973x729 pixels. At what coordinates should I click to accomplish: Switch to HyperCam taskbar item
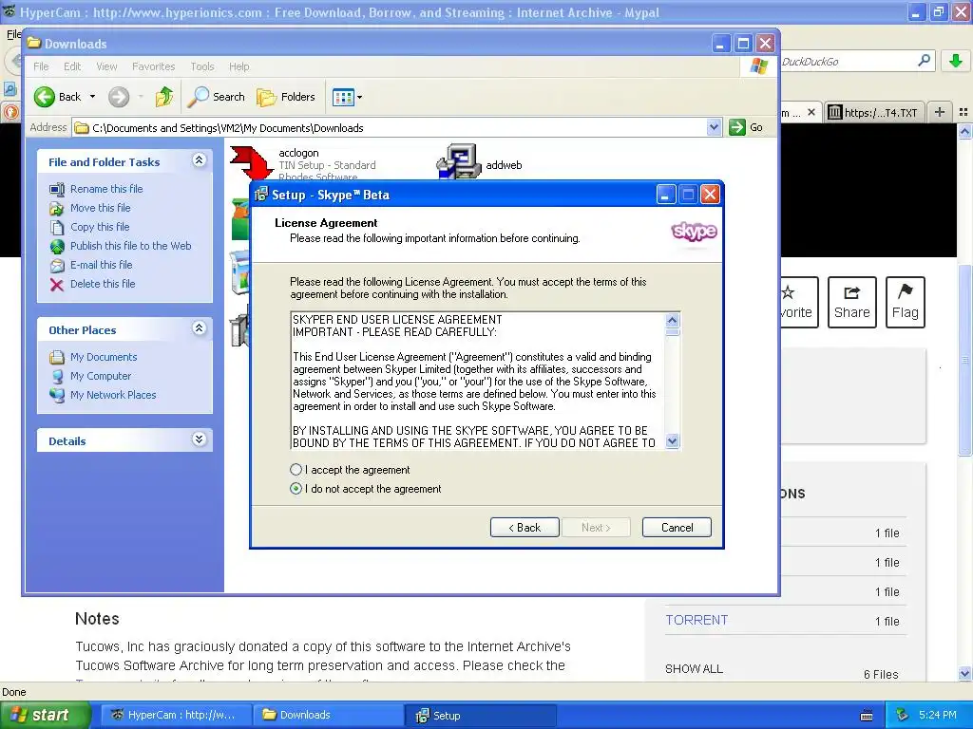tap(175, 715)
